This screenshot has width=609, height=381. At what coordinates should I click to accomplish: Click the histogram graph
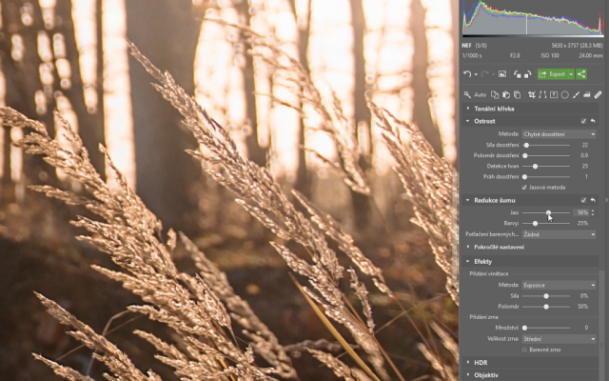coord(533,17)
